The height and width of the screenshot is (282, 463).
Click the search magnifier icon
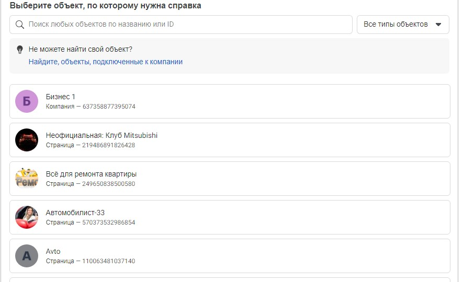(x=20, y=25)
